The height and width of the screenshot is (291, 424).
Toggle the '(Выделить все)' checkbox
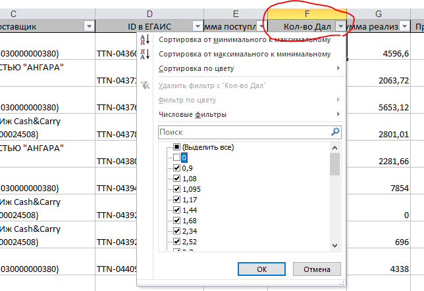[x=176, y=147]
